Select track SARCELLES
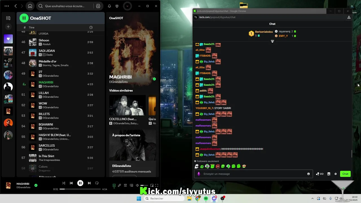361x203 pixels. click(x=61, y=147)
